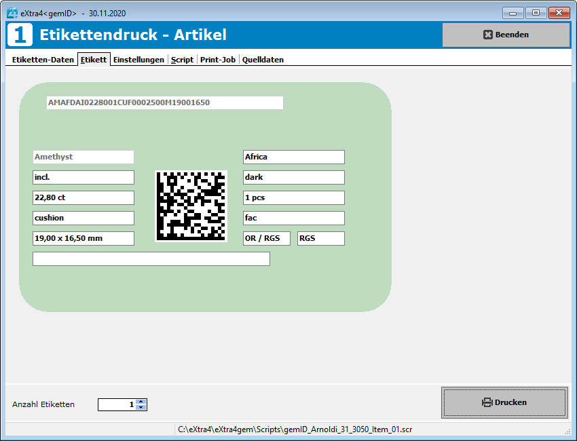Click the Anzahl Etiketten number field
Viewport: 577px width, 441px height.
(x=117, y=404)
